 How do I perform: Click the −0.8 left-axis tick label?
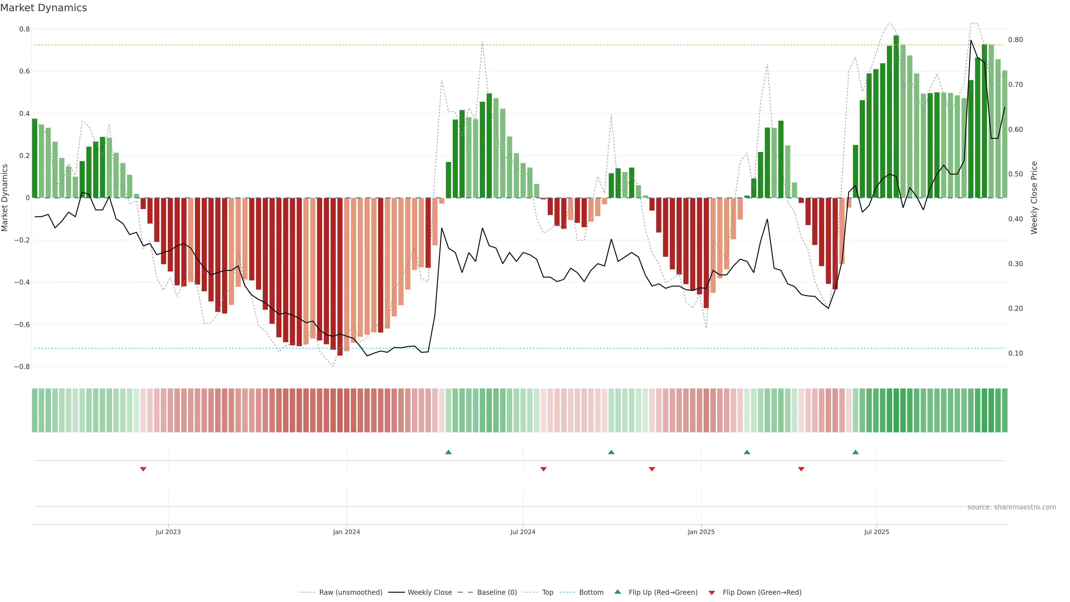tap(22, 367)
